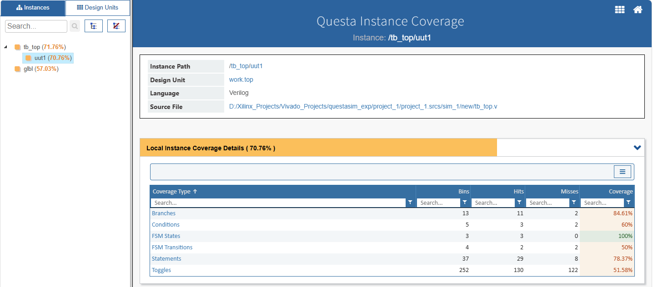Open the /tb_top/uut1 instance path link
Image resolution: width=653 pixels, height=287 pixels.
pyautogui.click(x=246, y=66)
